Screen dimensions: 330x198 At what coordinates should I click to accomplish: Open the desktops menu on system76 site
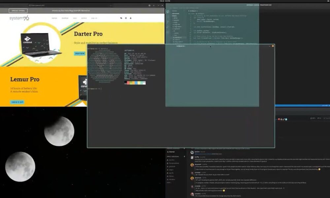click(x=65, y=18)
